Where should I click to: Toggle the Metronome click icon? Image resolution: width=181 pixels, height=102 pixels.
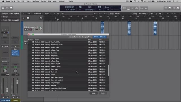(146, 8)
